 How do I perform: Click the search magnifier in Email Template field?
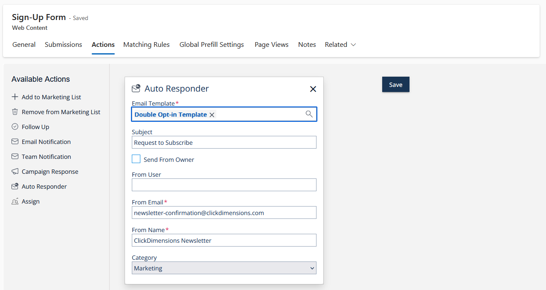click(x=309, y=114)
